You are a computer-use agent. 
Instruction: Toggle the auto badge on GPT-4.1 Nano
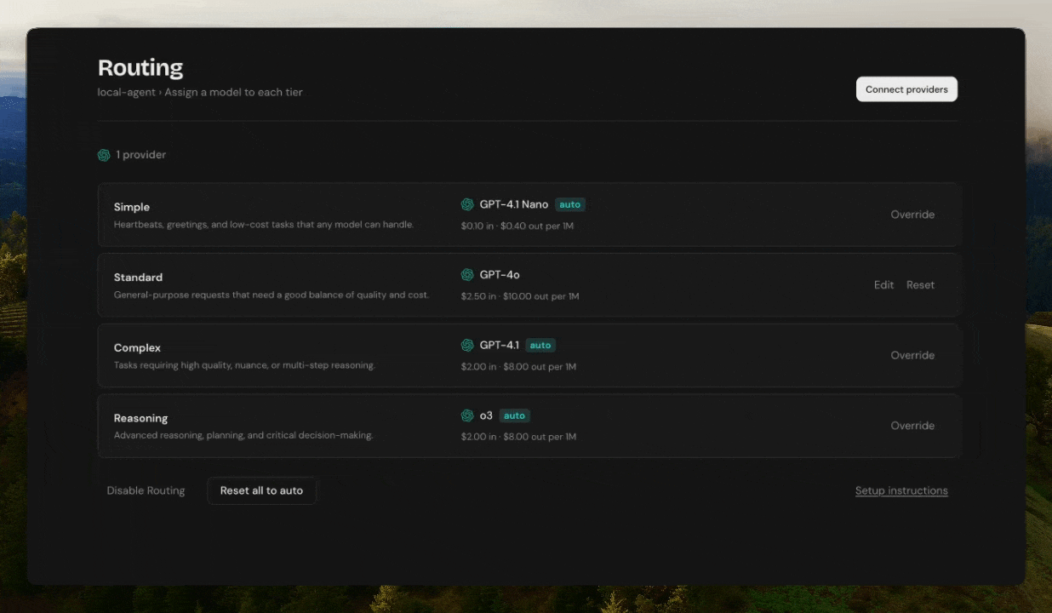pos(570,204)
